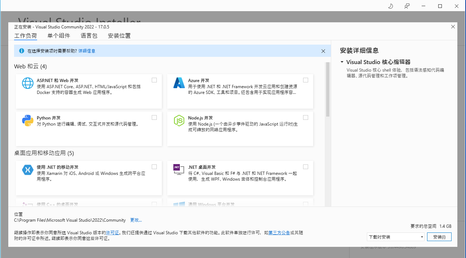Click the ASP.NET 和 Web 开发 globe icon
Screen dimensions: 466x258
point(28,83)
